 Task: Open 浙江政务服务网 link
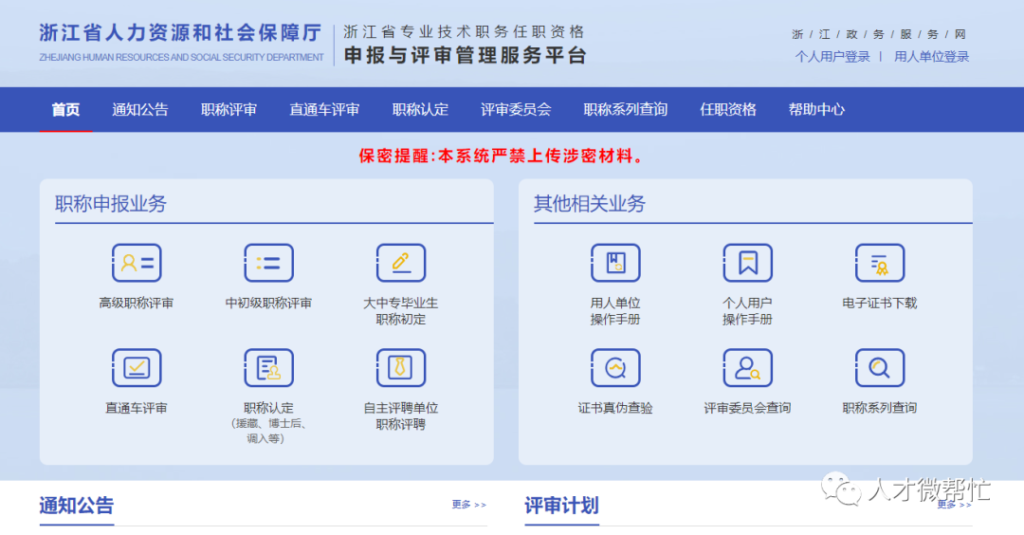879,34
